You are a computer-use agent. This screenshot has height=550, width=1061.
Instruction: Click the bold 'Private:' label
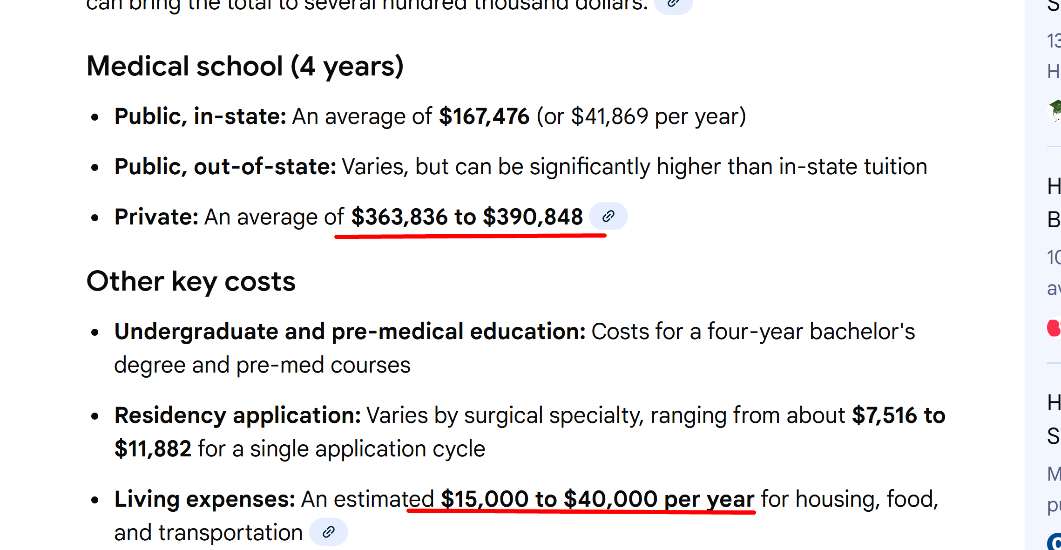click(156, 217)
